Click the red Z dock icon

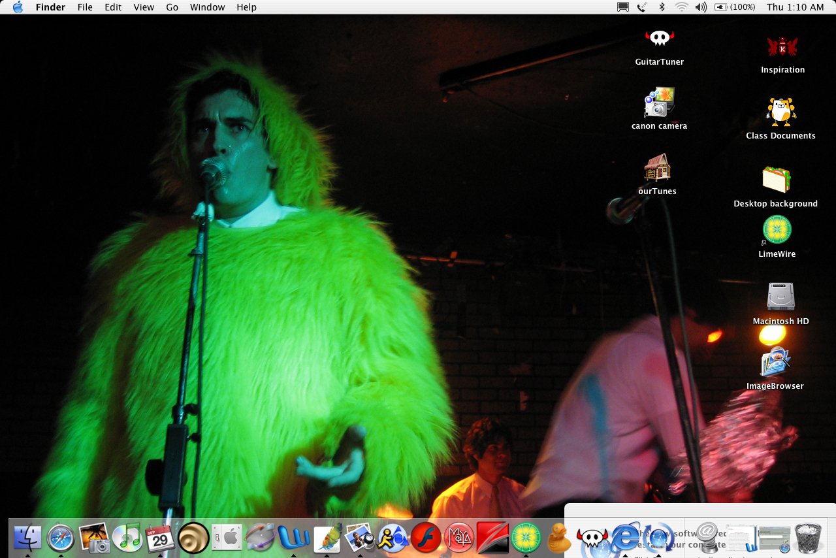coord(492,538)
